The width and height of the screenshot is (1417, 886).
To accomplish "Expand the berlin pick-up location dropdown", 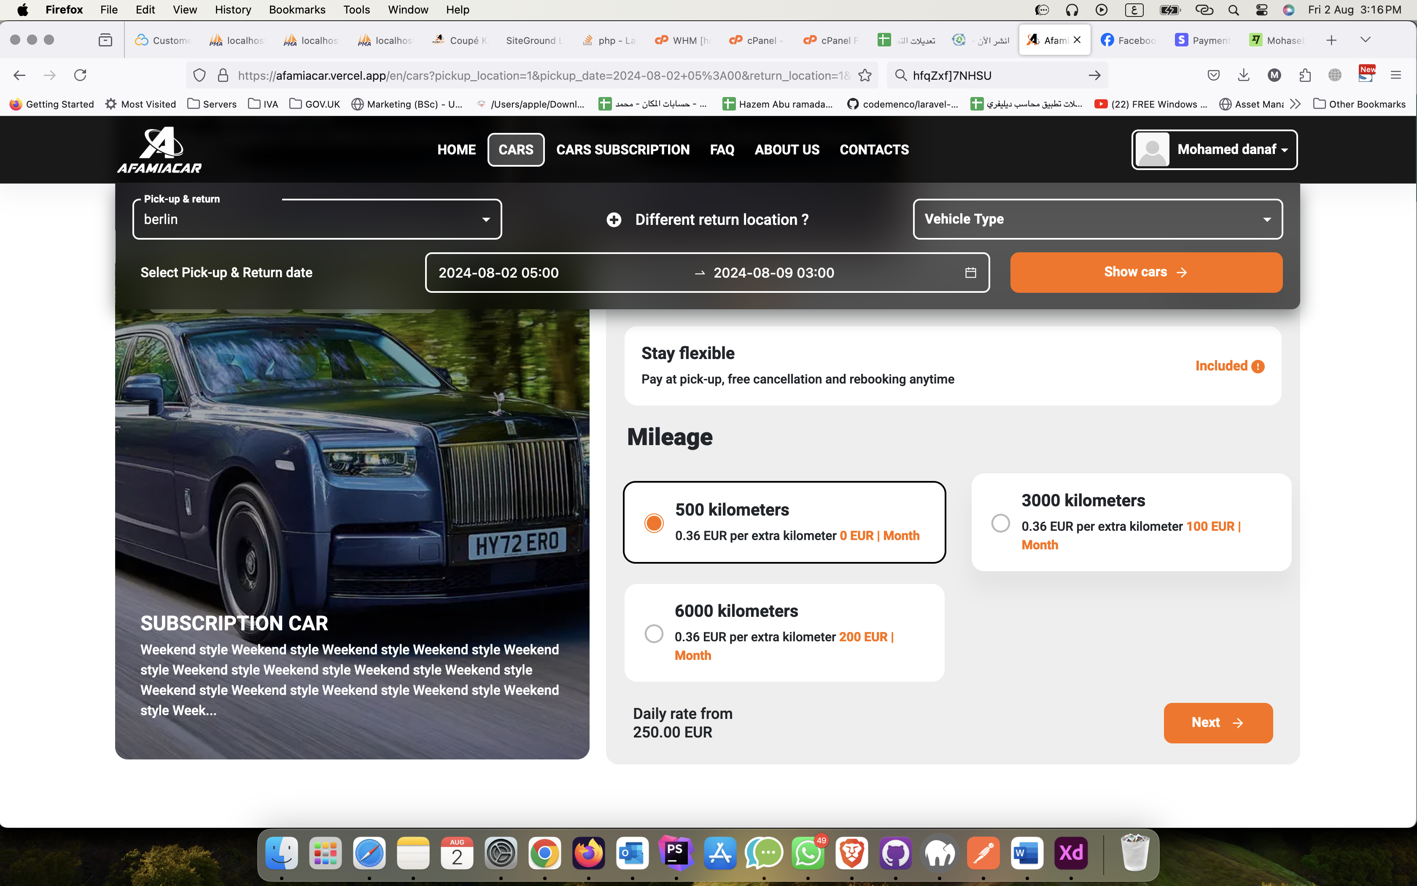I will tap(487, 219).
